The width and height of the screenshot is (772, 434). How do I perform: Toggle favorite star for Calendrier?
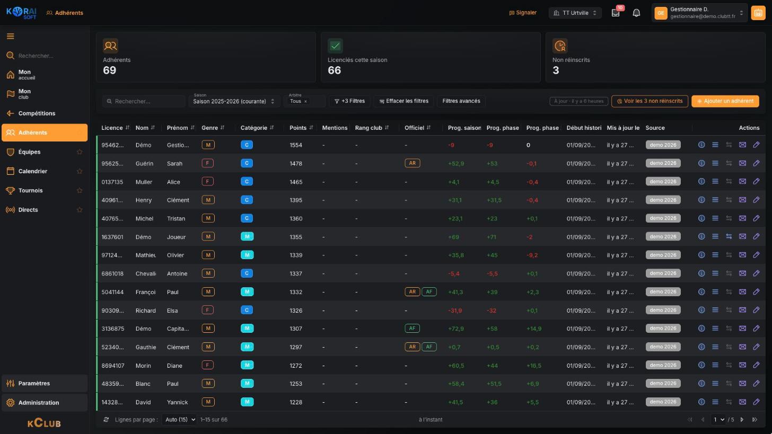80,171
